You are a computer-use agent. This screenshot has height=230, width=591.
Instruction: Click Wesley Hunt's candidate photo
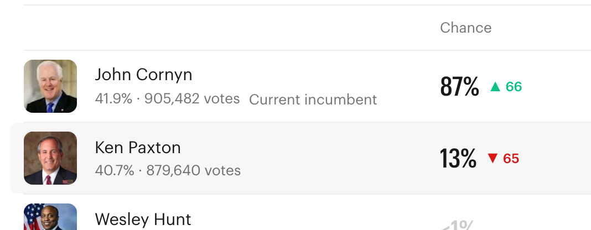(x=50, y=217)
